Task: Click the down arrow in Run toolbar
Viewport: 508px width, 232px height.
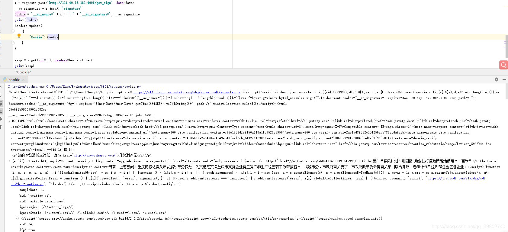Action: pyautogui.click(x=1, y=95)
